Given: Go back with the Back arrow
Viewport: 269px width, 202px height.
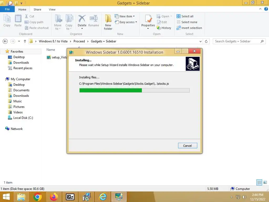Looking at the screenshot, I should click(5, 41).
